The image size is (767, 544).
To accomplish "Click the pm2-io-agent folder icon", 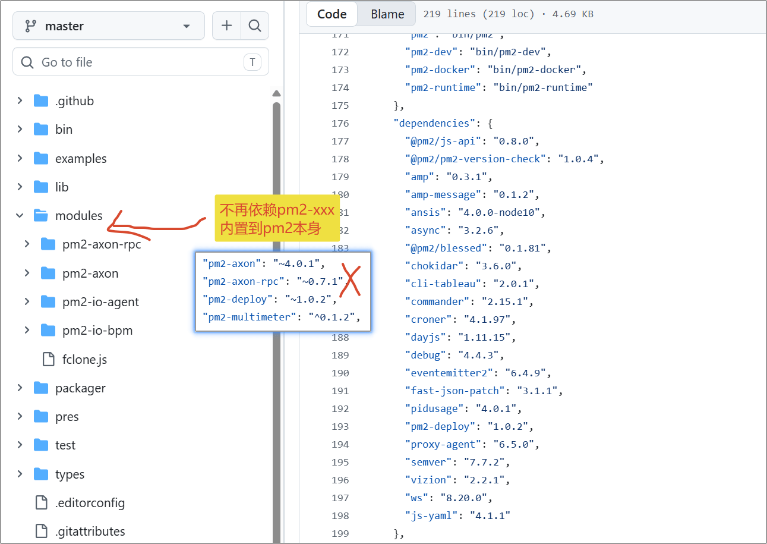I will [x=48, y=301].
